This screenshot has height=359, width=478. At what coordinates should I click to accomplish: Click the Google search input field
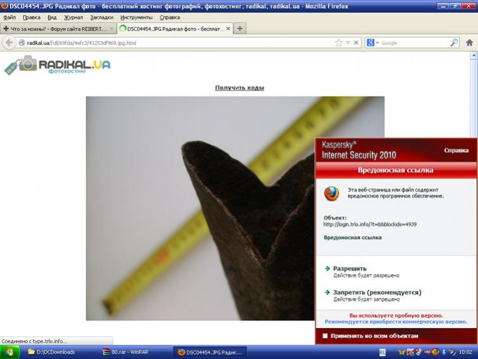click(x=415, y=42)
